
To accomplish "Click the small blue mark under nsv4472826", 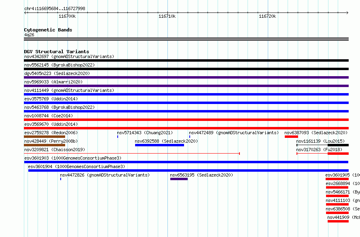I will (x=61, y=179).
